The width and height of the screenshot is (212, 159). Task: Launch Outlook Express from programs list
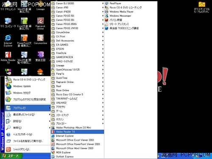78,156
